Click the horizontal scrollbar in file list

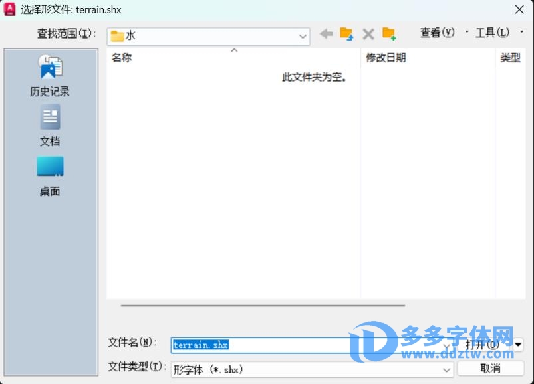pos(263,306)
